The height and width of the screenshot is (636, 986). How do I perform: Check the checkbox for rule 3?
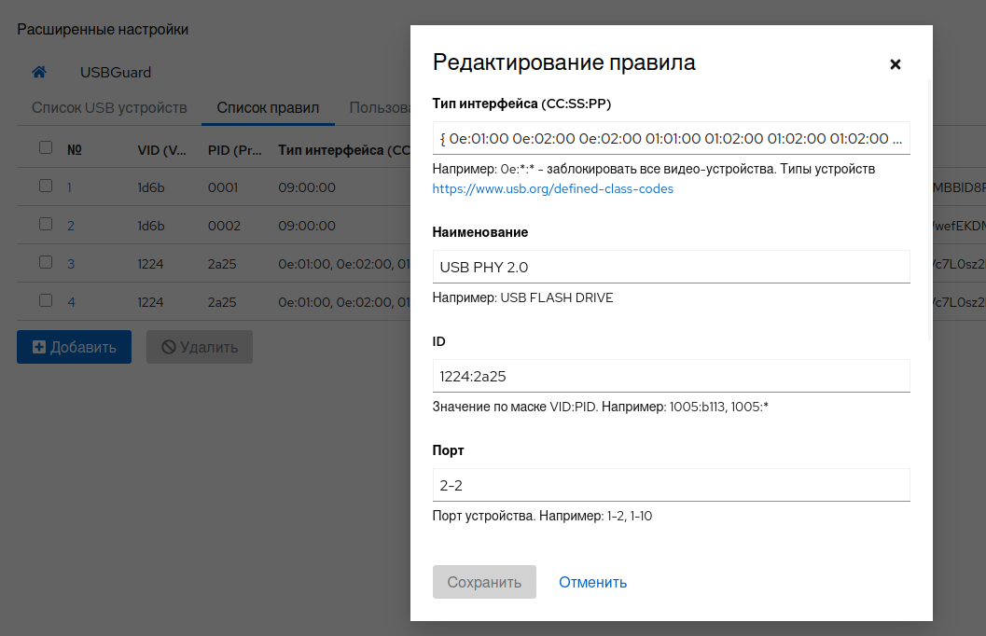pyautogui.click(x=46, y=263)
